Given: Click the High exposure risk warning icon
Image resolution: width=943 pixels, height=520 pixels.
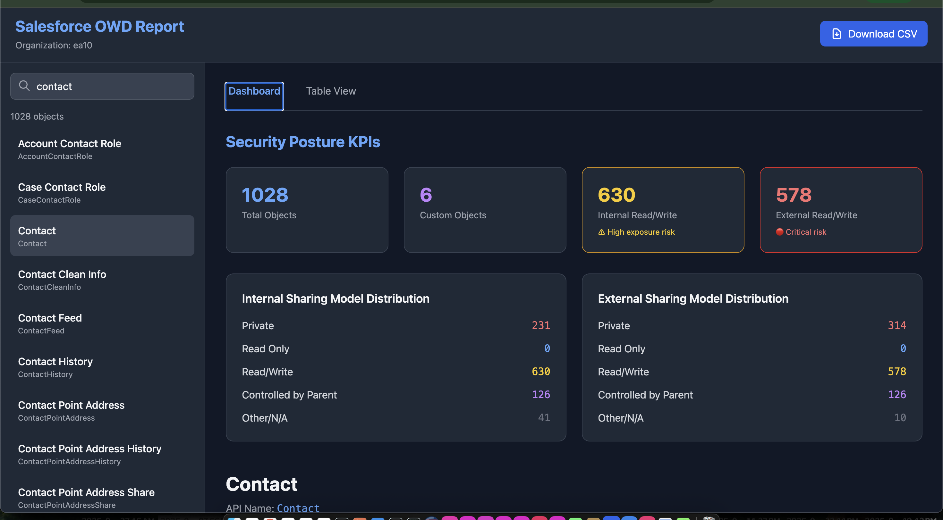Looking at the screenshot, I should coord(601,232).
